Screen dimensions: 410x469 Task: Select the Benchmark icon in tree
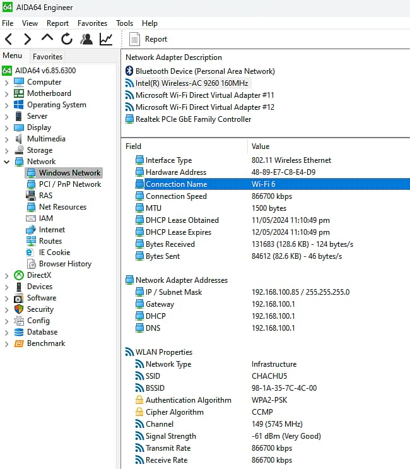pos(19,343)
